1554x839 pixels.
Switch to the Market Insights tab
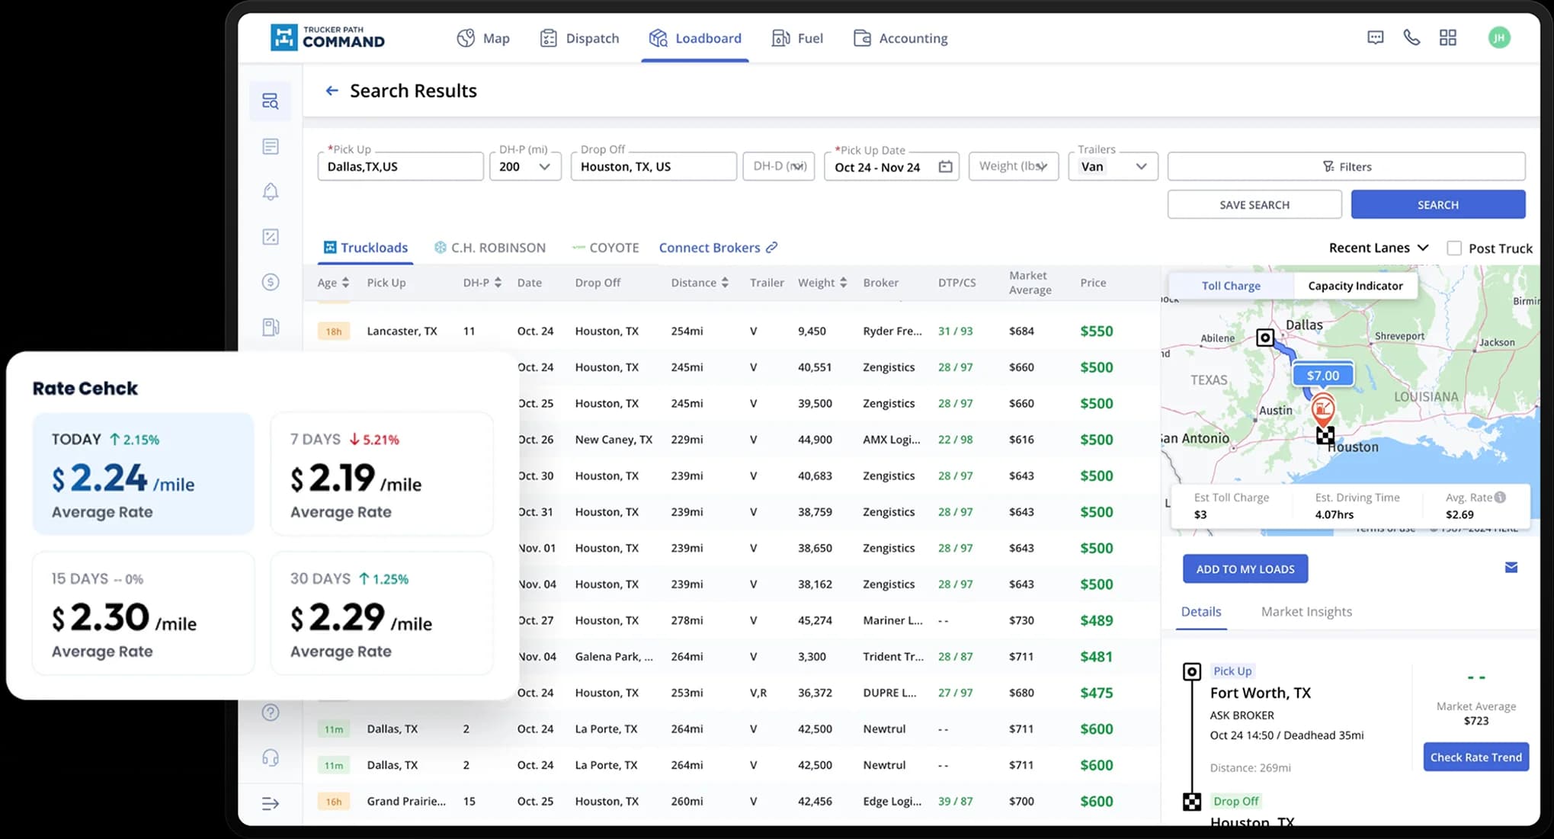point(1306,611)
